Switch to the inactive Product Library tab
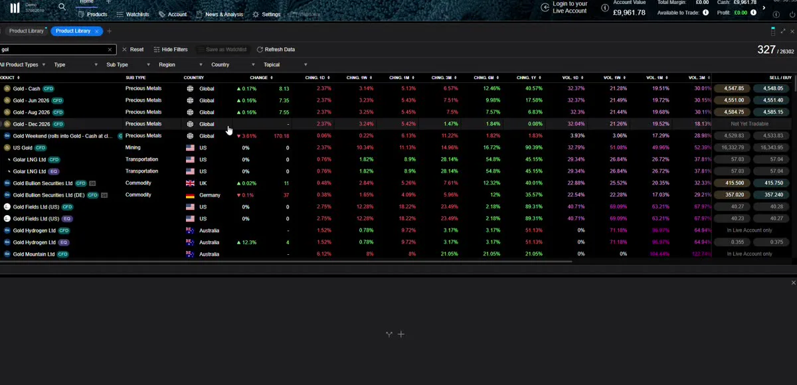 coord(26,31)
